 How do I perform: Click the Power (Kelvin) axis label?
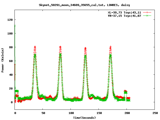point(2,60)
